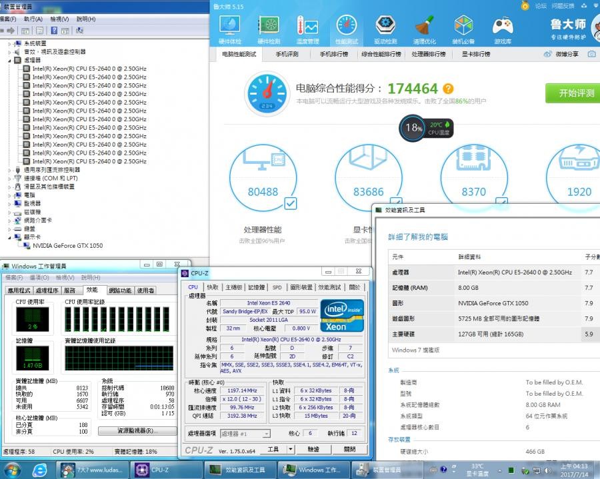600x479 pixels.
Task: Click scan for hardware changes icon in Device Manager
Action: [x=79, y=30]
